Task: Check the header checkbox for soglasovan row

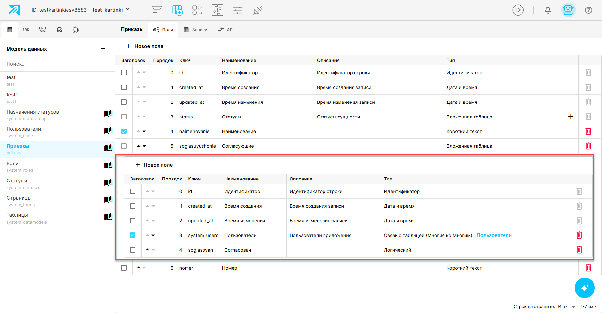Action: point(133,250)
